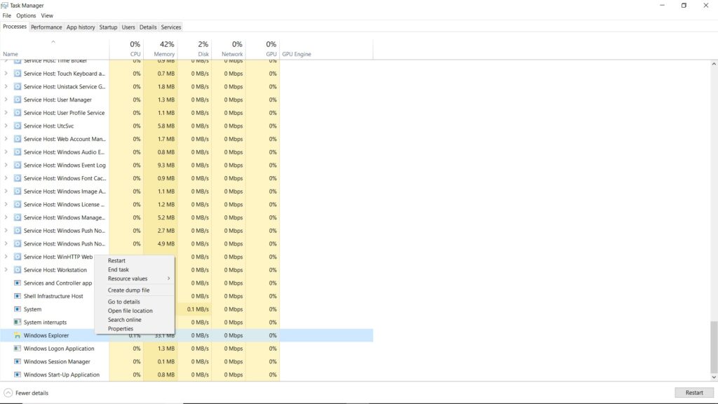This screenshot has height=404, width=718.
Task: Click the GPU Engine column header
Action: click(327, 49)
